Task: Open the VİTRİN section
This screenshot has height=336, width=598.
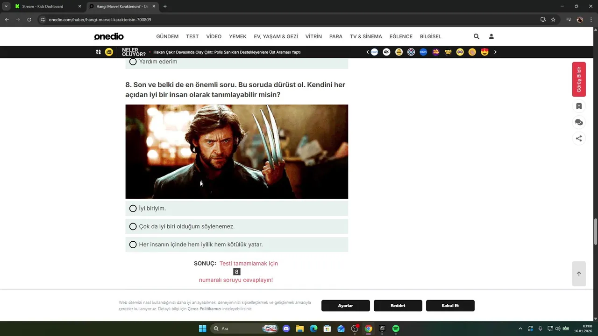Action: (x=313, y=36)
